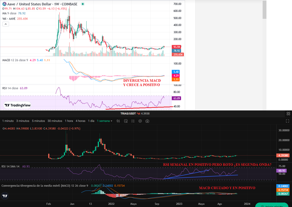Screen dimensions: 292x207
Task: Click the green market status dot
Action: pos(83,4)
